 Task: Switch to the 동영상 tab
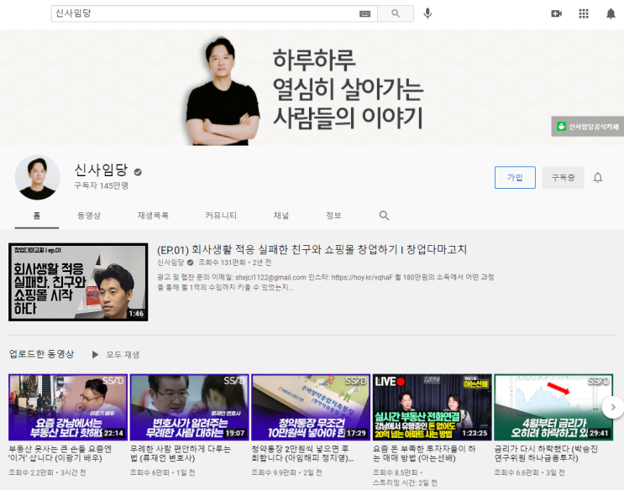(x=89, y=216)
